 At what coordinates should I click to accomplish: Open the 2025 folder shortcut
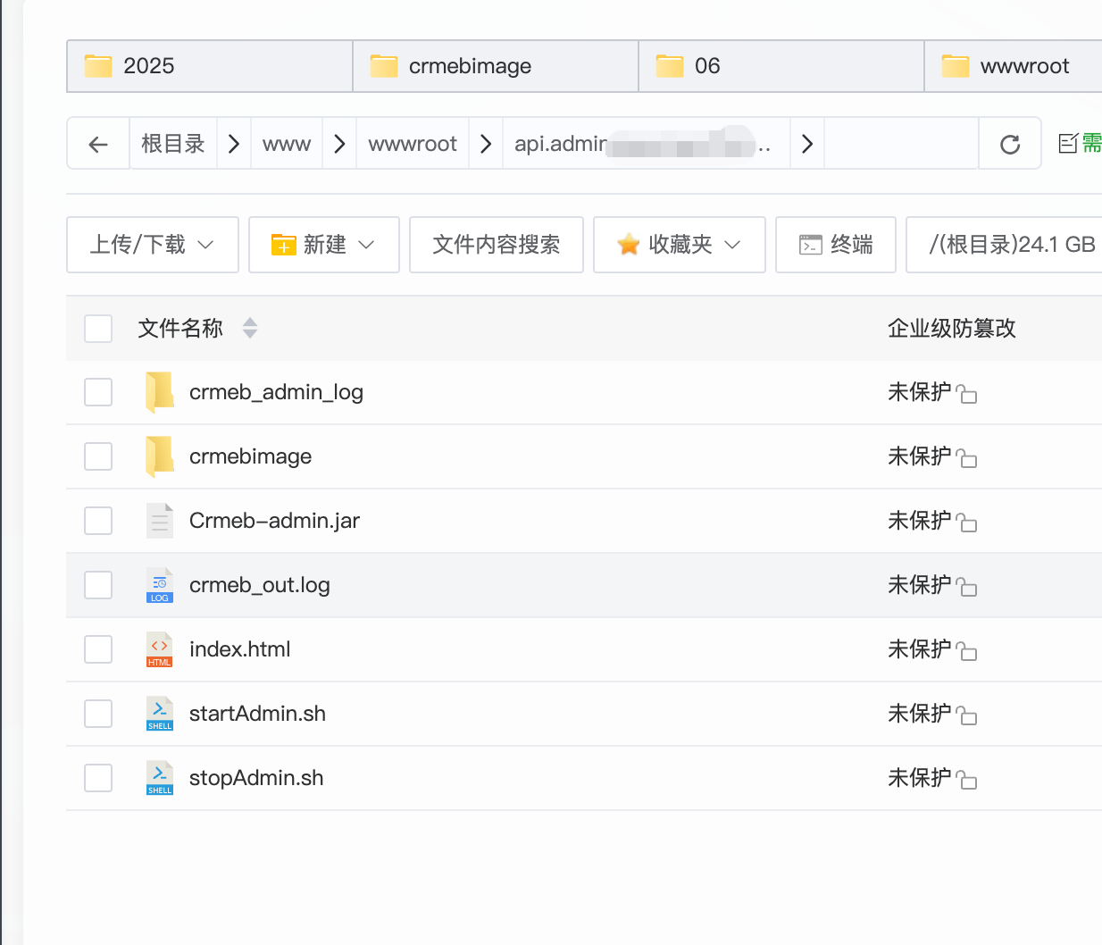[210, 66]
